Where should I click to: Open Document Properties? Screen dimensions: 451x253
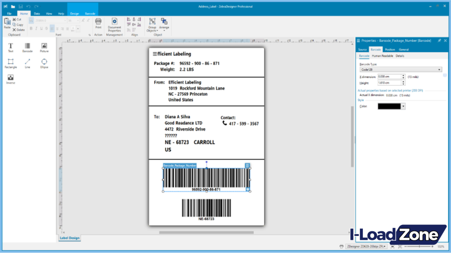tap(114, 25)
